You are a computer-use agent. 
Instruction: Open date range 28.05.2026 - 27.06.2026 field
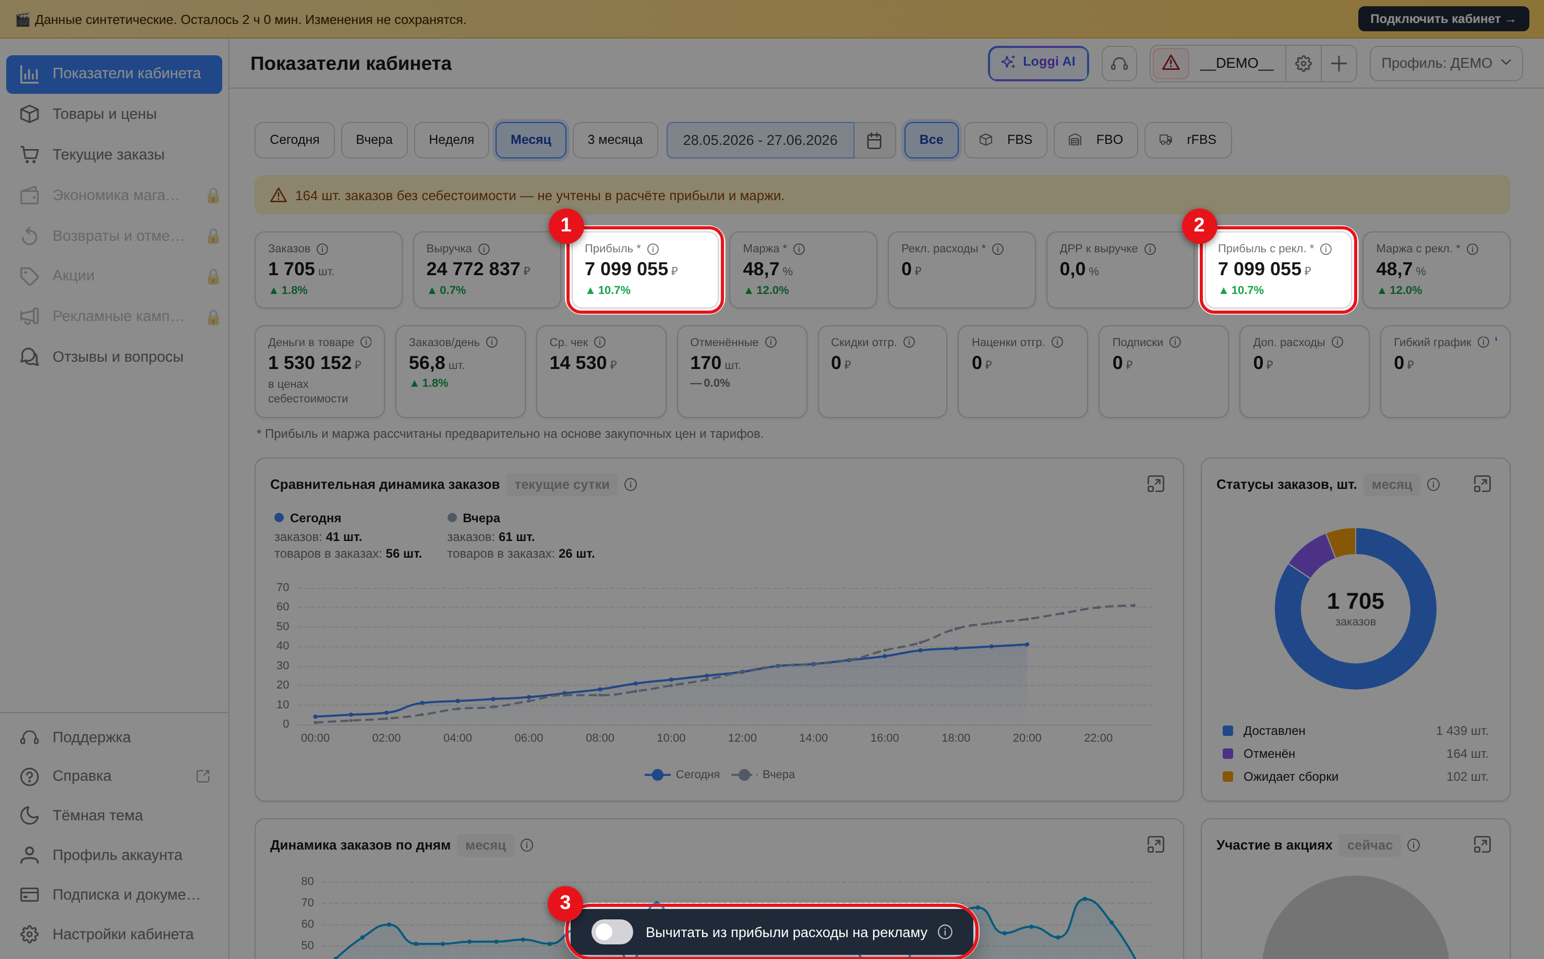tap(759, 140)
